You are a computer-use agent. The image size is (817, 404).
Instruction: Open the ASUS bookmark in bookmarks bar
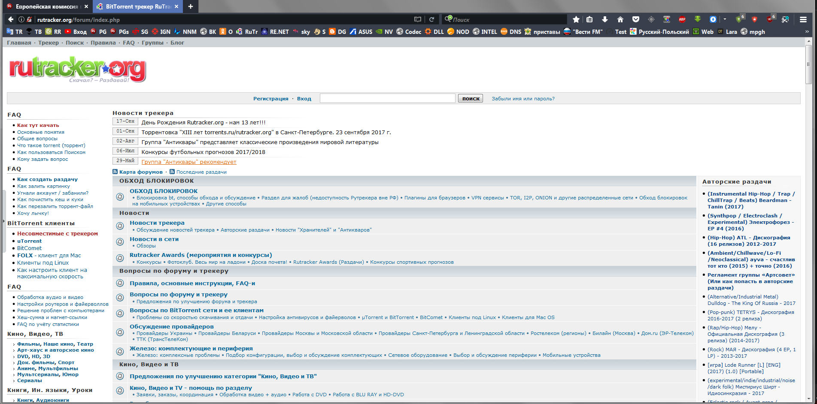tap(361, 32)
